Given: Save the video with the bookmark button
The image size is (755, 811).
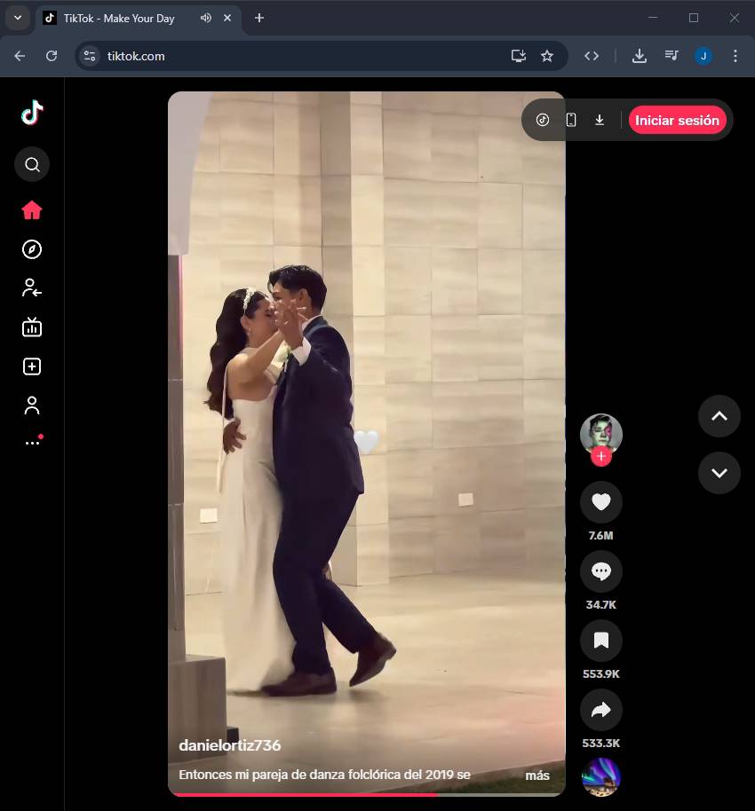Looking at the screenshot, I should point(600,642).
